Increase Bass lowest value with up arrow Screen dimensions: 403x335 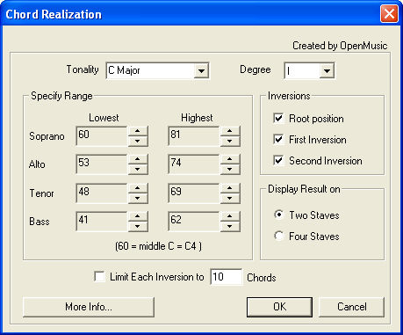pos(138,216)
